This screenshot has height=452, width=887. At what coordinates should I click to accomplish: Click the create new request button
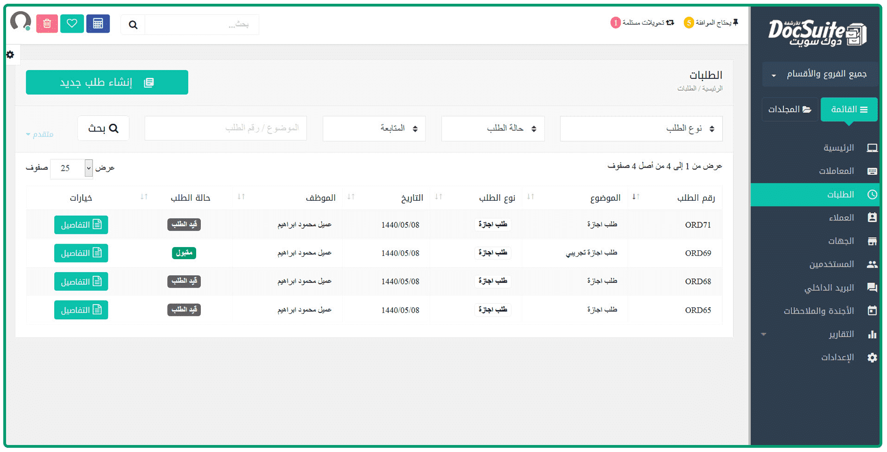(x=107, y=83)
